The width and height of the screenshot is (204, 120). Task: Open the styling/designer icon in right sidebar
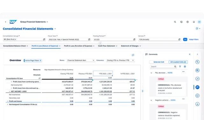click(197, 79)
